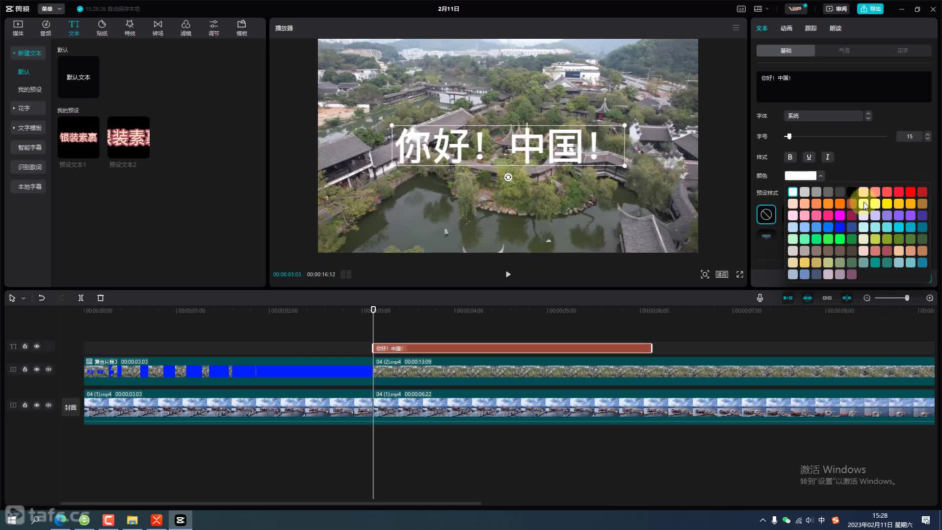Switch to the 动画 animation tab

pos(786,28)
